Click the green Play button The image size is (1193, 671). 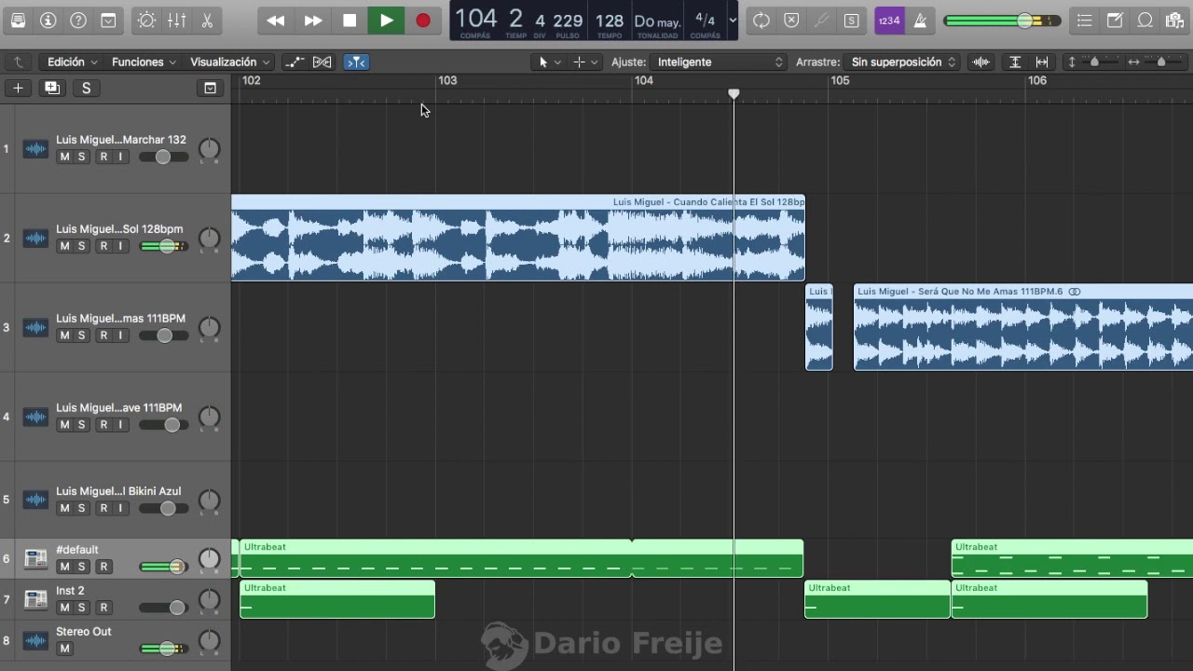pyautogui.click(x=386, y=21)
